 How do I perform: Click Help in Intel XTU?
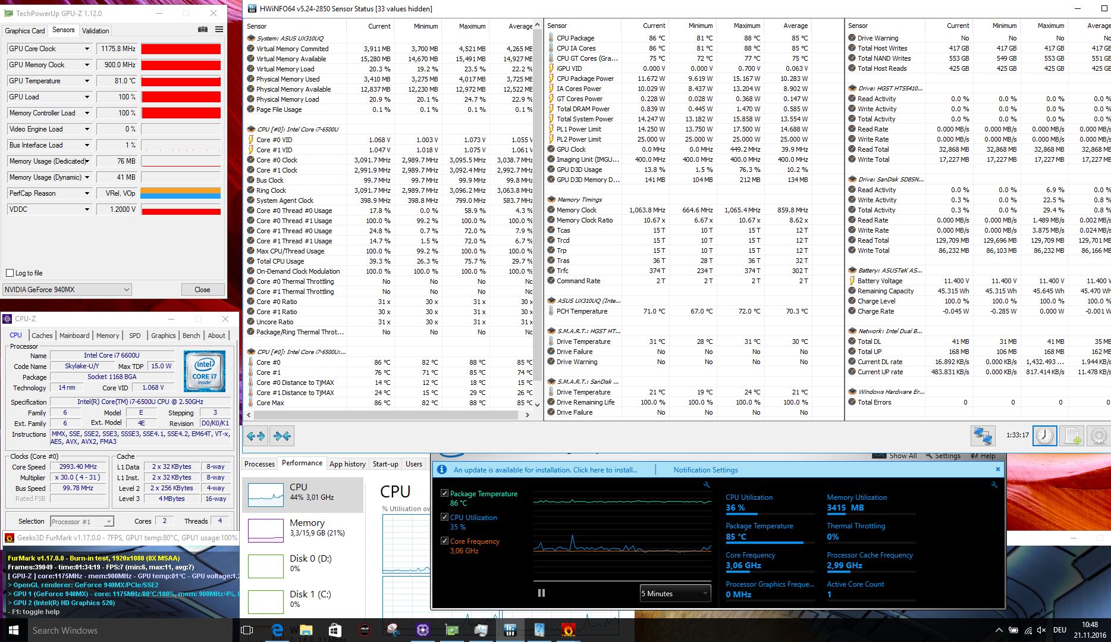[x=984, y=456]
